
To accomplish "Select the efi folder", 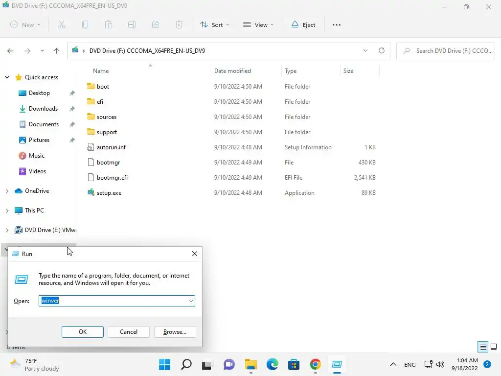I will [100, 102].
